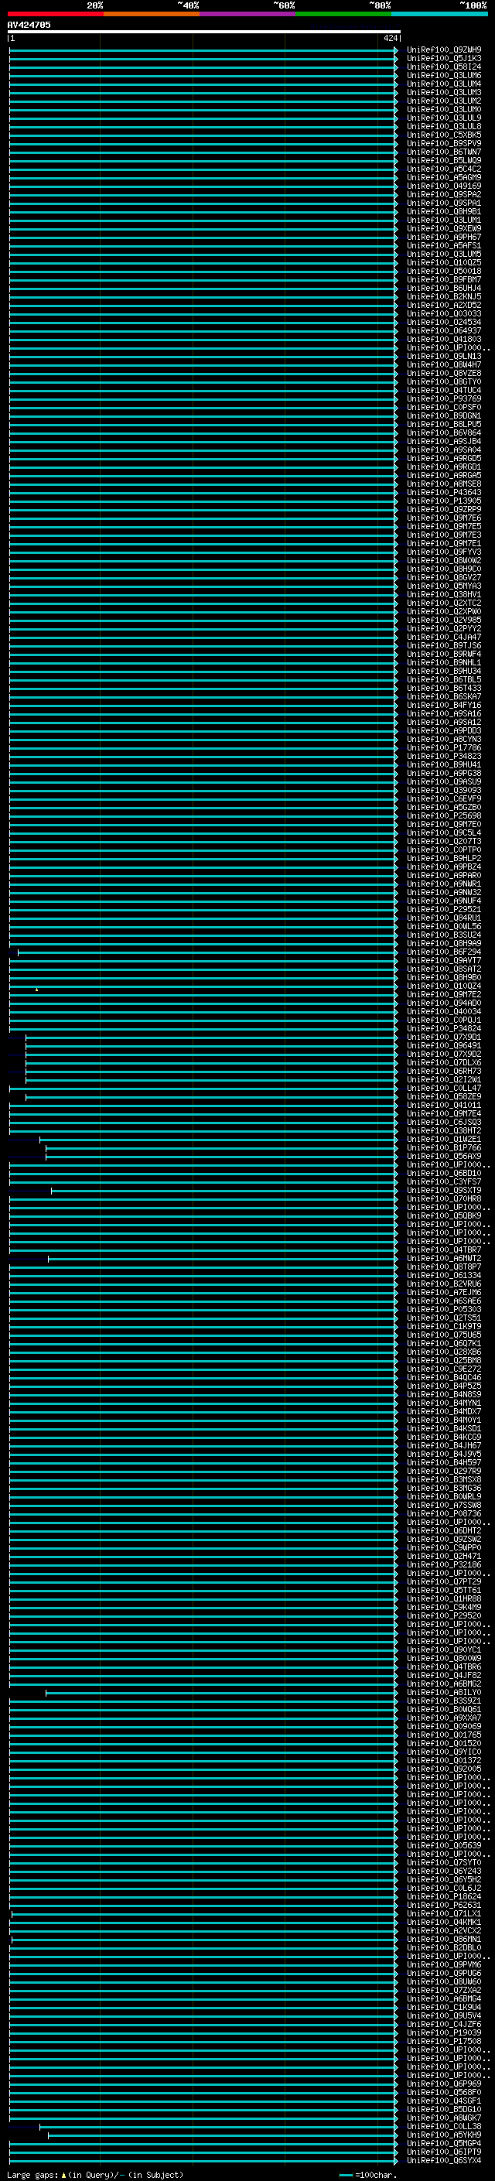Image resolution: width=495 pixels, height=2181 pixels.
Task: Select hit label UniRef100_Q9SXT9
Action: point(443,1190)
